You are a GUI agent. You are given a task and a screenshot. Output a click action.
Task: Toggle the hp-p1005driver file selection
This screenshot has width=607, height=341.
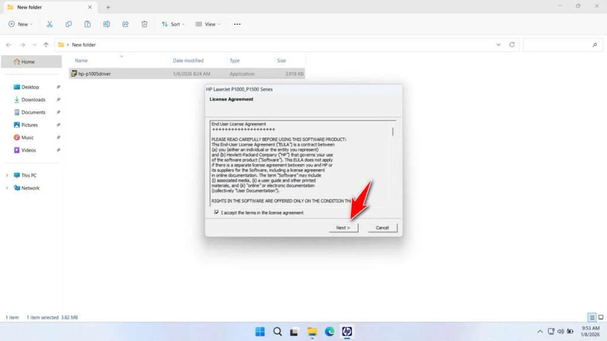coord(95,73)
